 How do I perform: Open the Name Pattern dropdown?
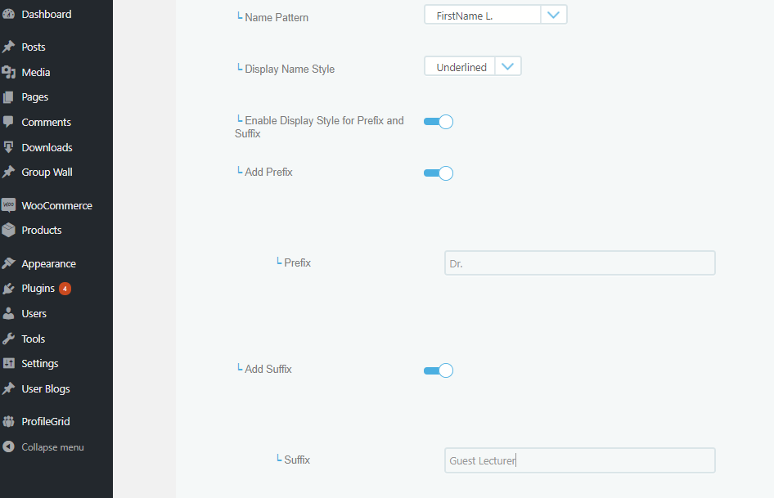tap(554, 14)
